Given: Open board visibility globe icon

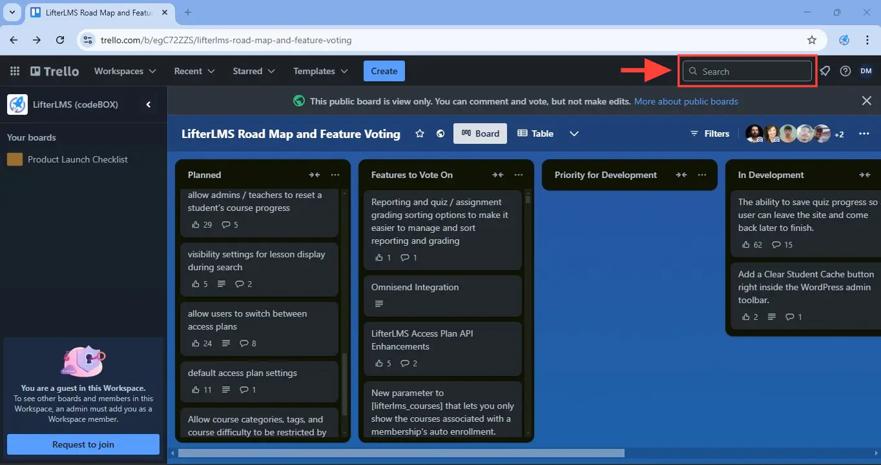Looking at the screenshot, I should pos(440,134).
